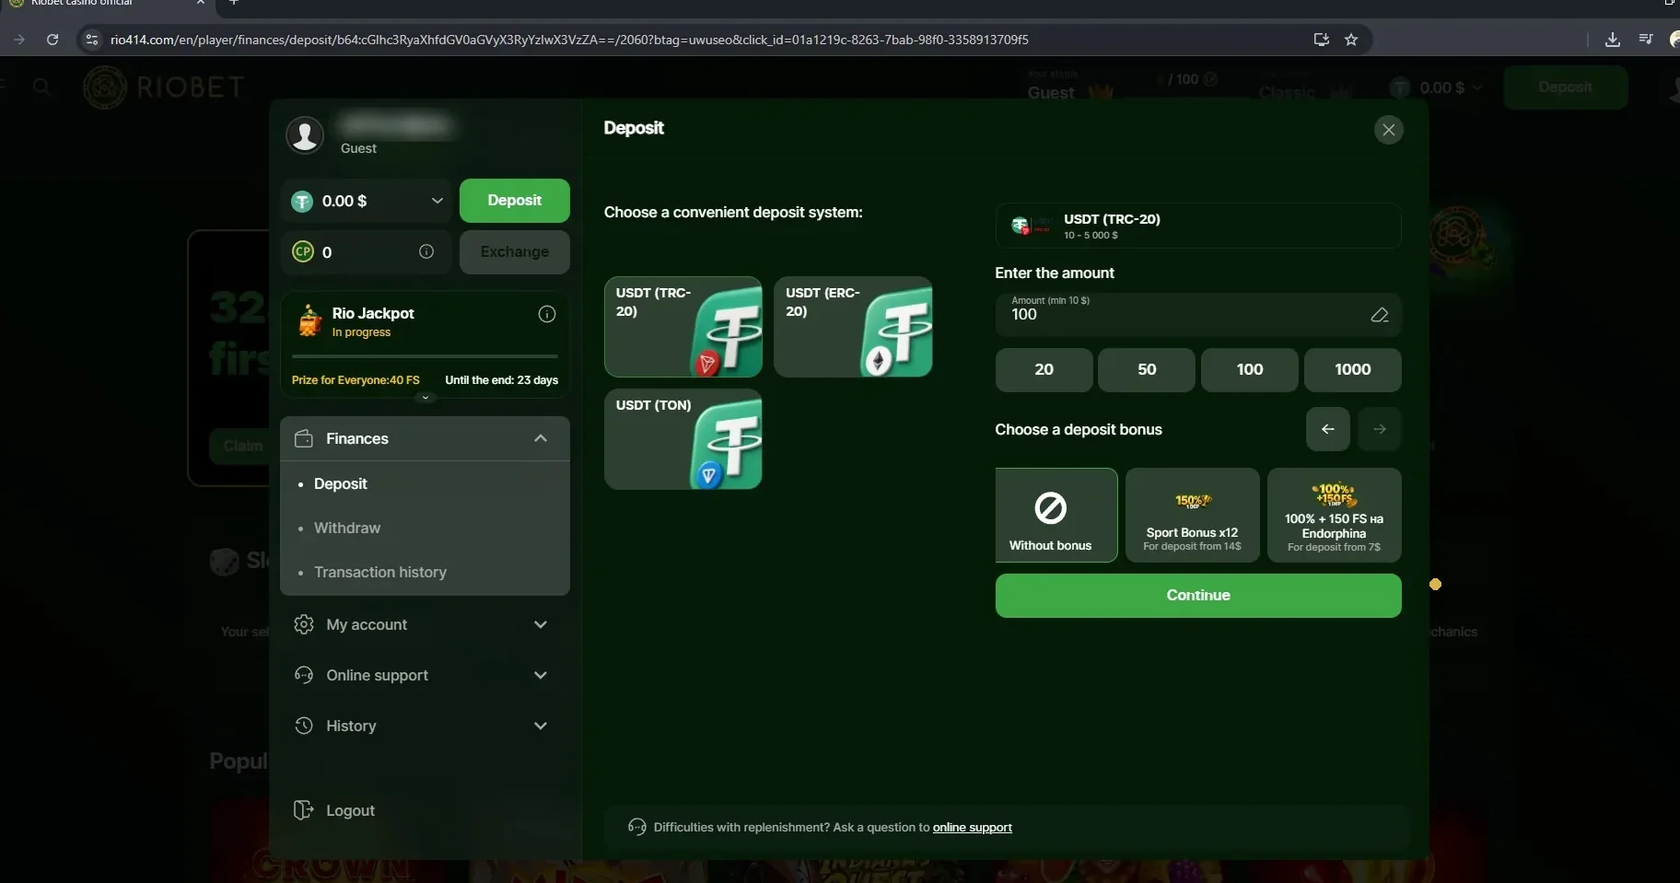Image resolution: width=1680 pixels, height=883 pixels.
Task: Click the browser media control icon
Action: pyautogui.click(x=1645, y=40)
